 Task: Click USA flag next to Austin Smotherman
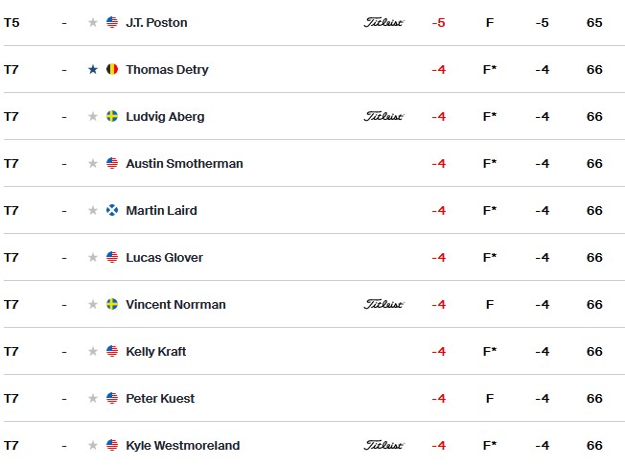(112, 163)
